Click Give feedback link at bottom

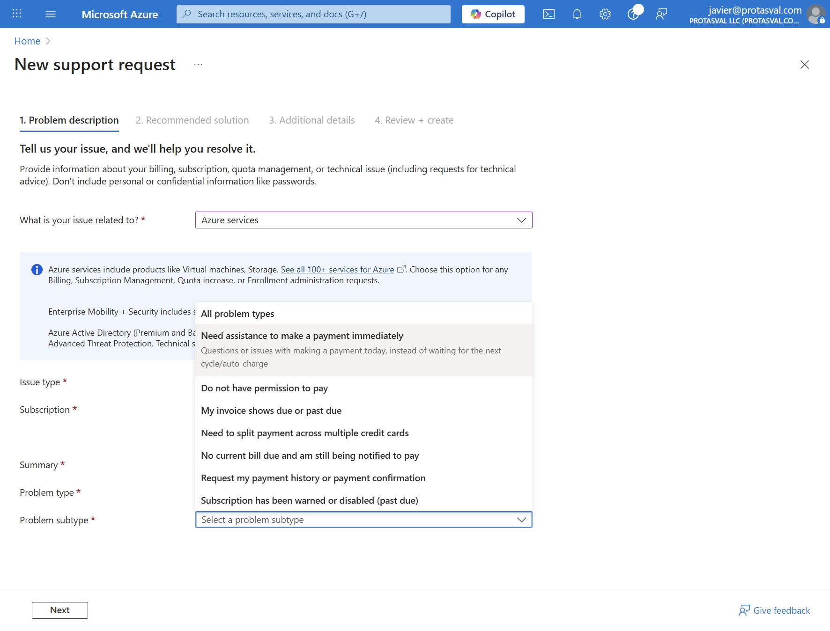775,610
